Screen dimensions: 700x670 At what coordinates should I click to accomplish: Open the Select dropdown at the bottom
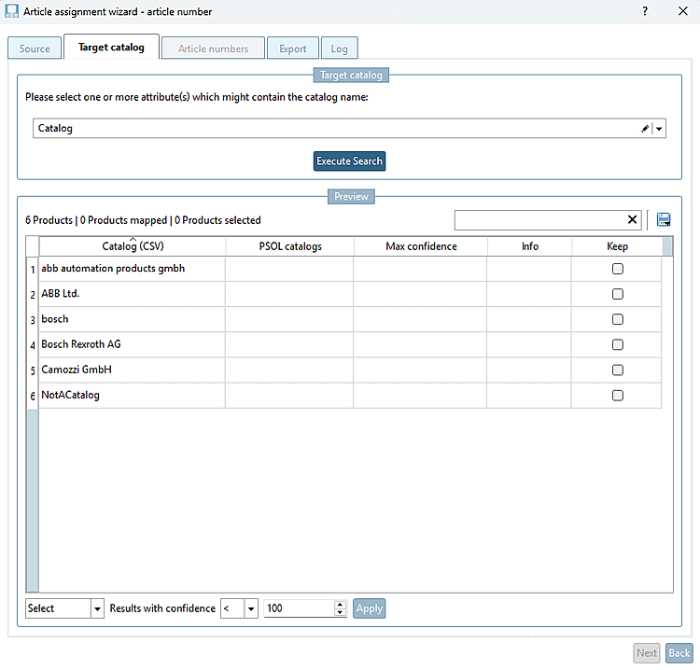97,608
